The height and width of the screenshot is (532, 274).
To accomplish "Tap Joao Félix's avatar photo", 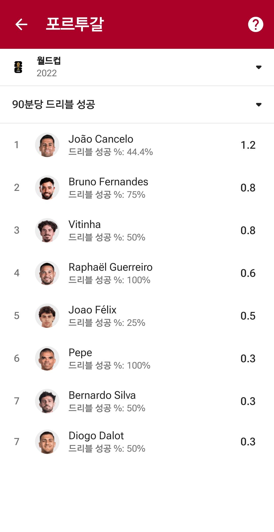I will [47, 316].
